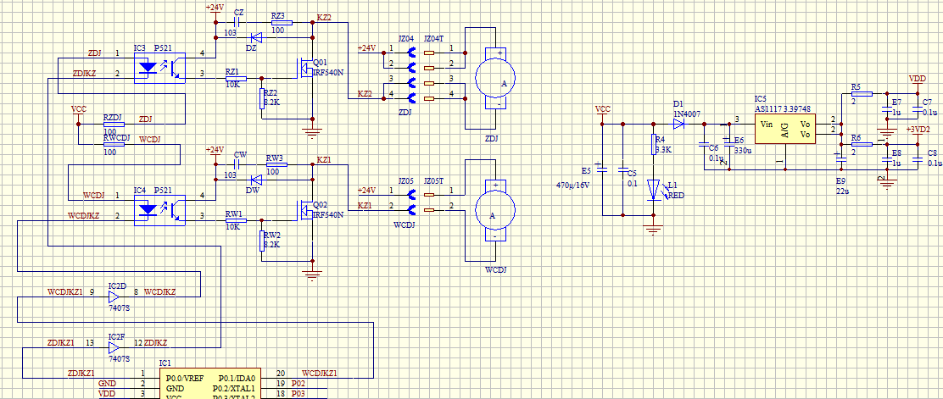Click the DZ flyback diode
Image resolution: width=943 pixels, height=399 pixels.
253,37
